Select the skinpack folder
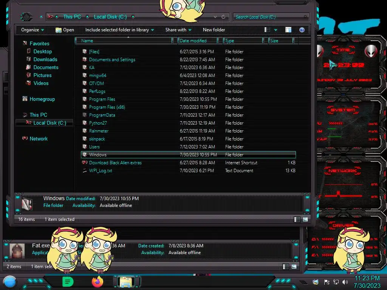Screen dimensions: 387x290 point(97,139)
